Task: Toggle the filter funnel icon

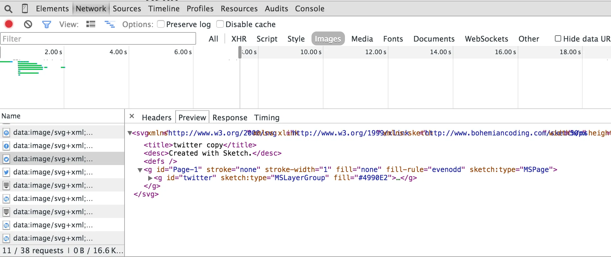Action: (46, 24)
